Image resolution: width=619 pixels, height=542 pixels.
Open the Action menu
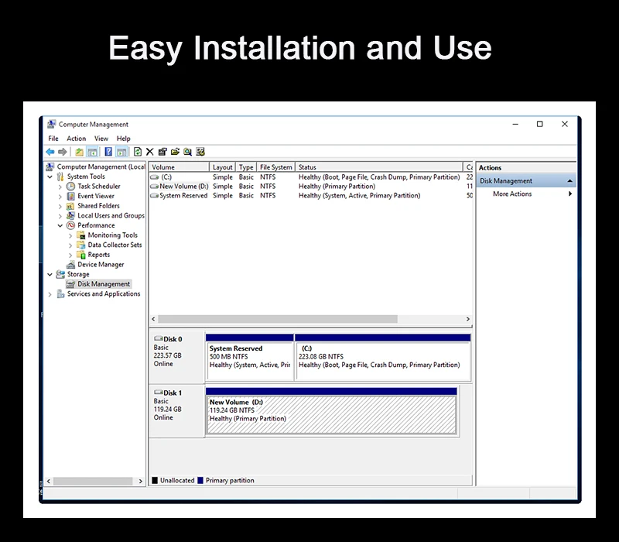pos(76,139)
